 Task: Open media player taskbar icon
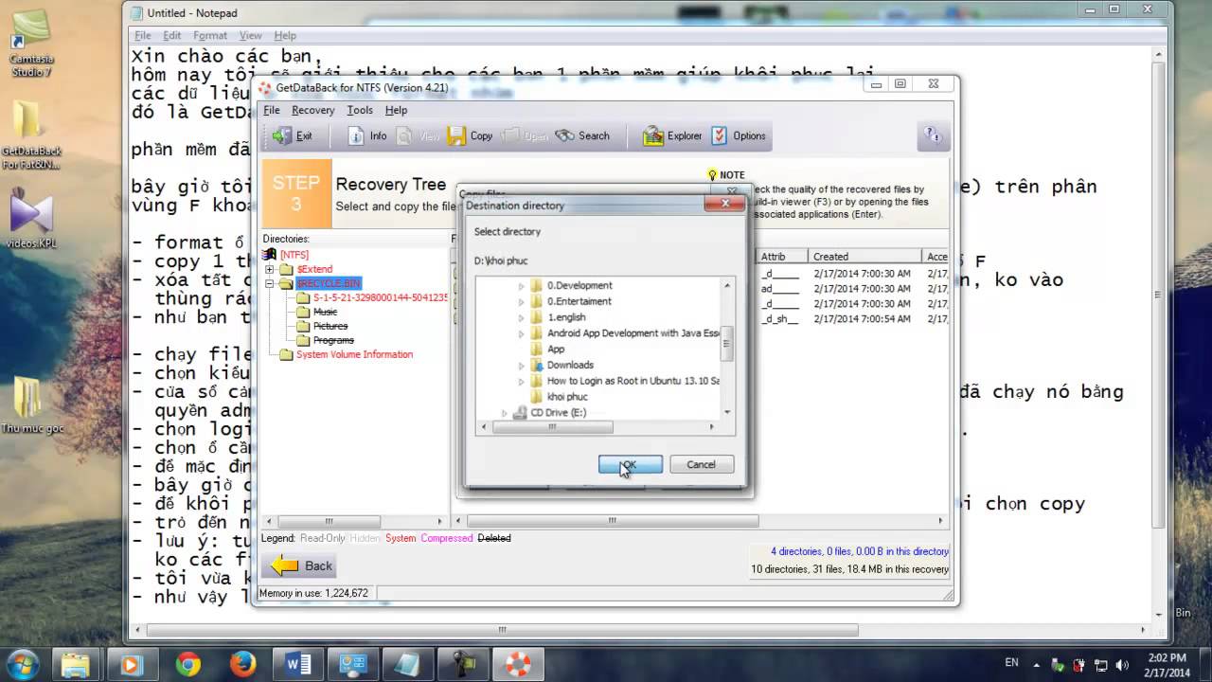click(132, 663)
